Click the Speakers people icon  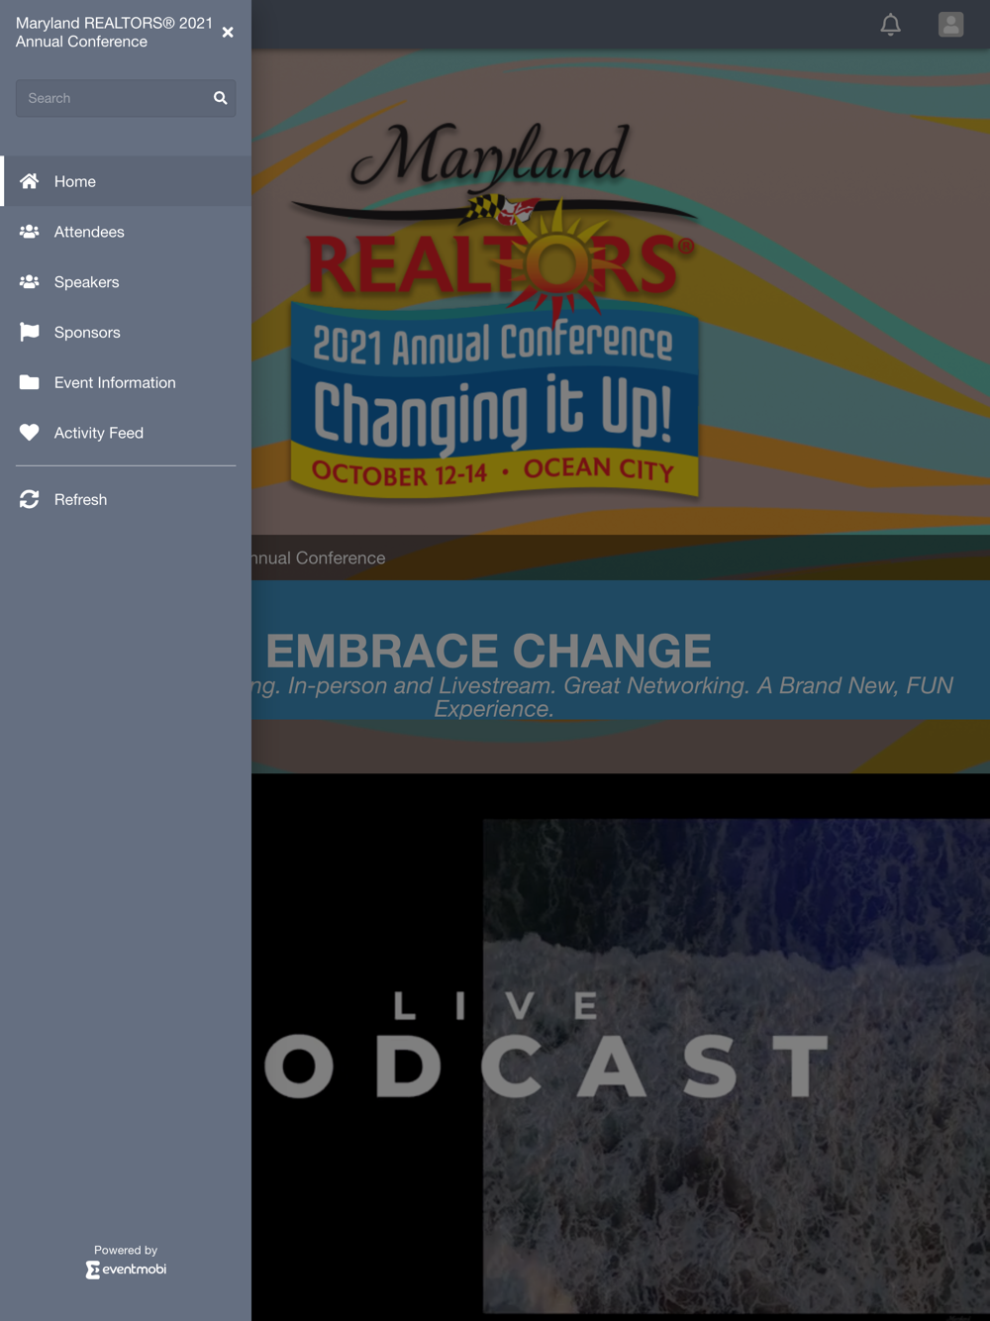(x=30, y=282)
